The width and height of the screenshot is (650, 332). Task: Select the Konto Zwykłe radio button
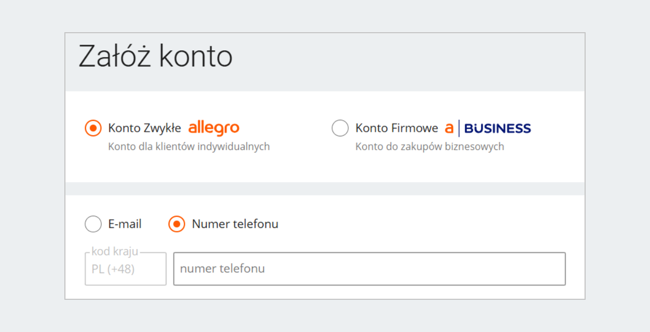click(93, 128)
